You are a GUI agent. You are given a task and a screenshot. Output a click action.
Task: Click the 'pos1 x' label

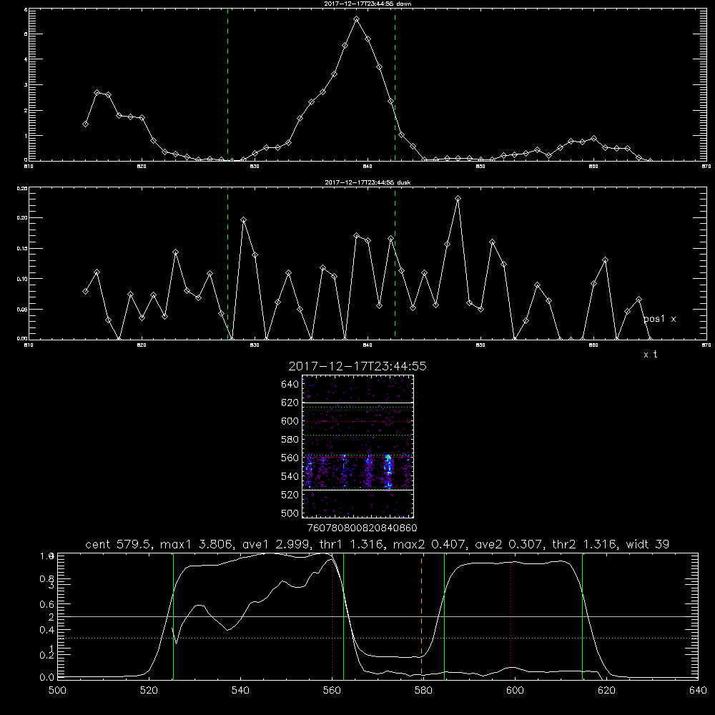point(660,319)
